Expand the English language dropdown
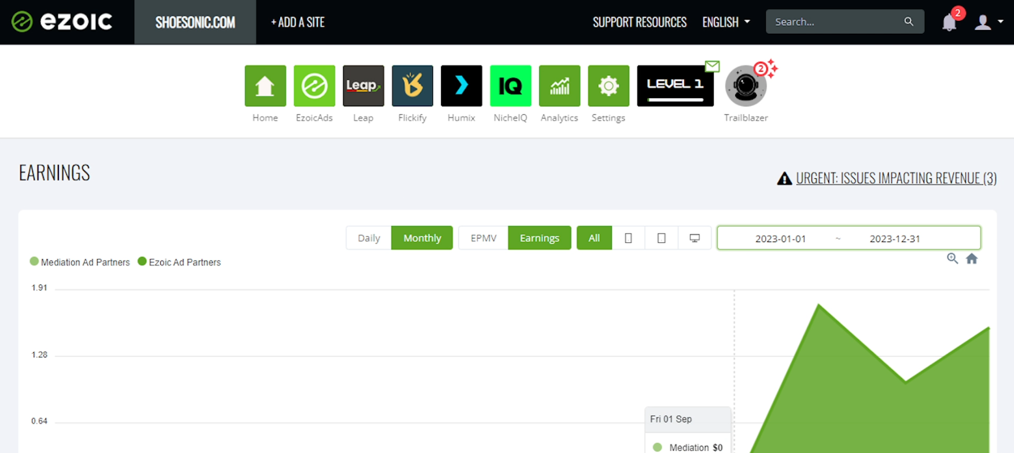The height and width of the screenshot is (453, 1014). [726, 22]
